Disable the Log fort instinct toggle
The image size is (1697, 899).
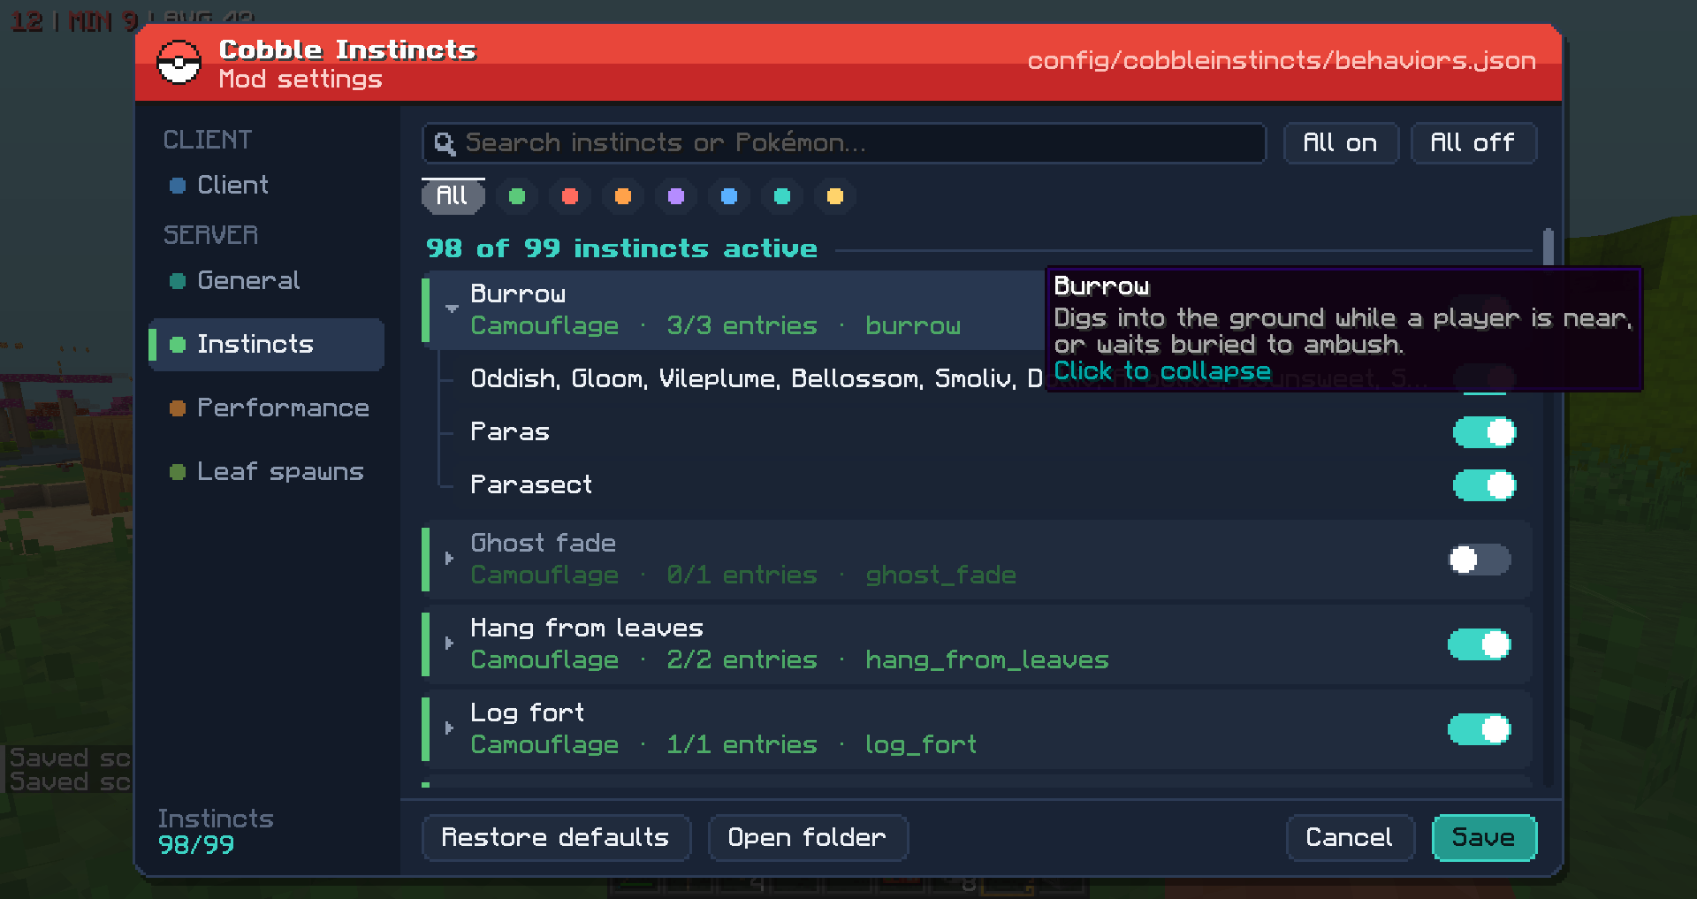pos(1480,729)
